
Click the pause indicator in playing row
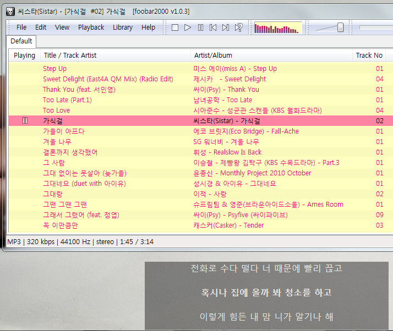[25, 120]
